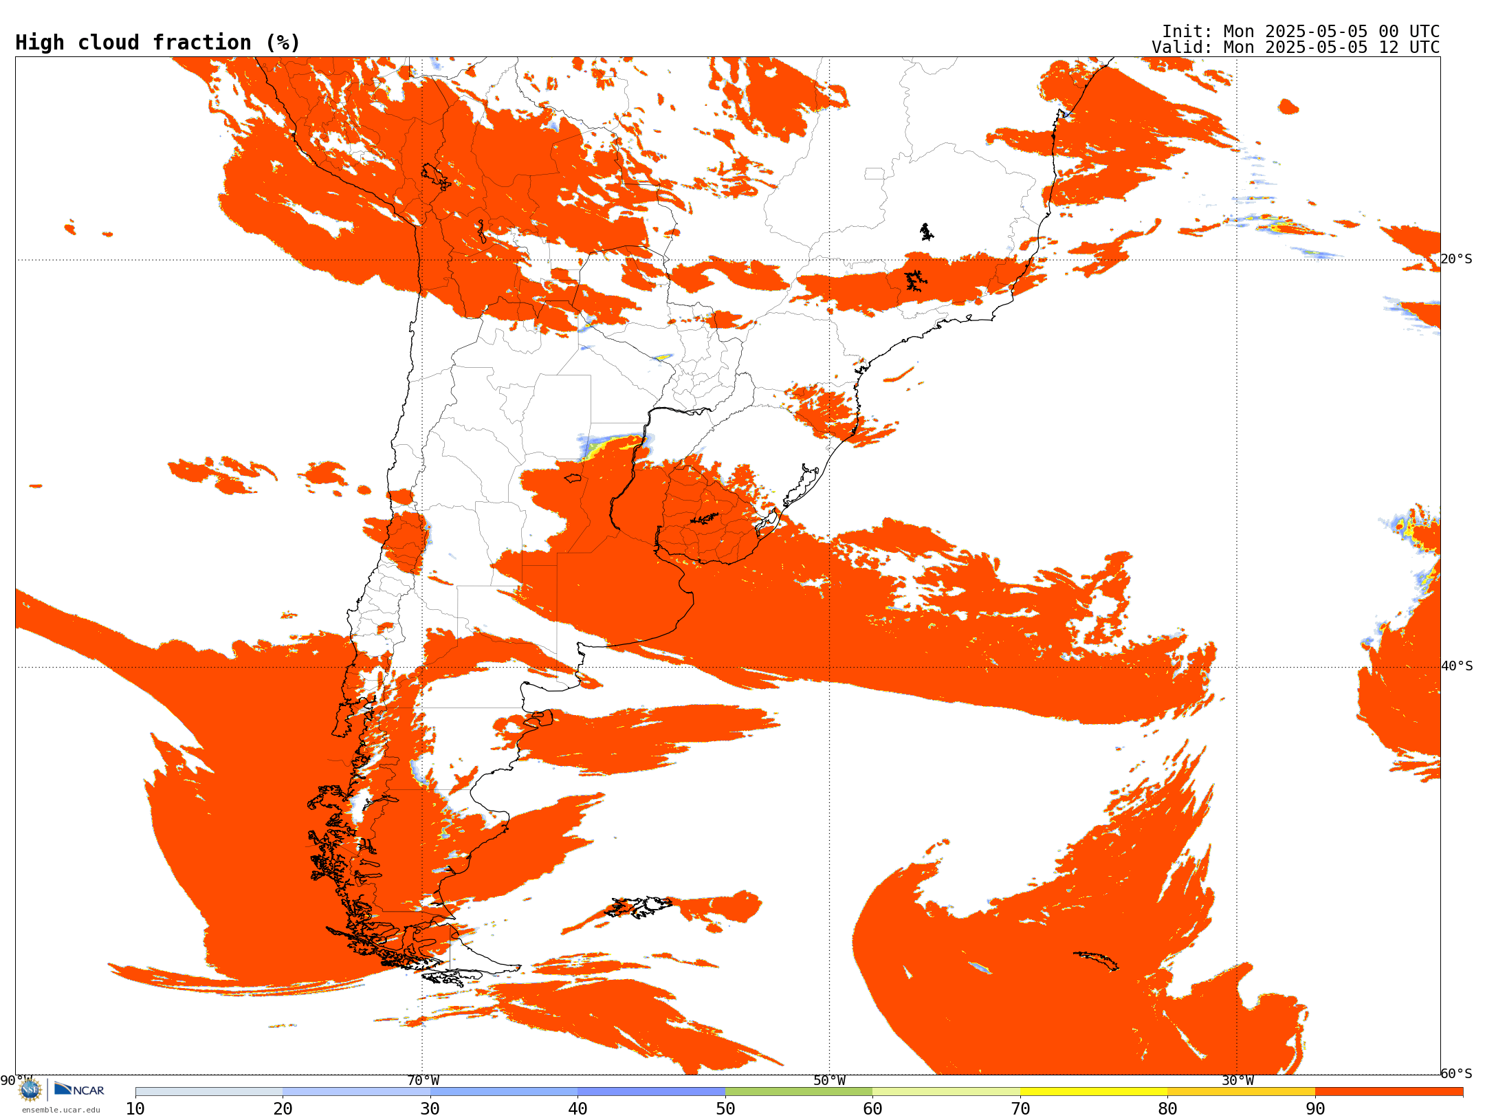The width and height of the screenshot is (1485, 1118).
Task: Click the 30–40 blue colorbar segment
Action: [504, 1092]
